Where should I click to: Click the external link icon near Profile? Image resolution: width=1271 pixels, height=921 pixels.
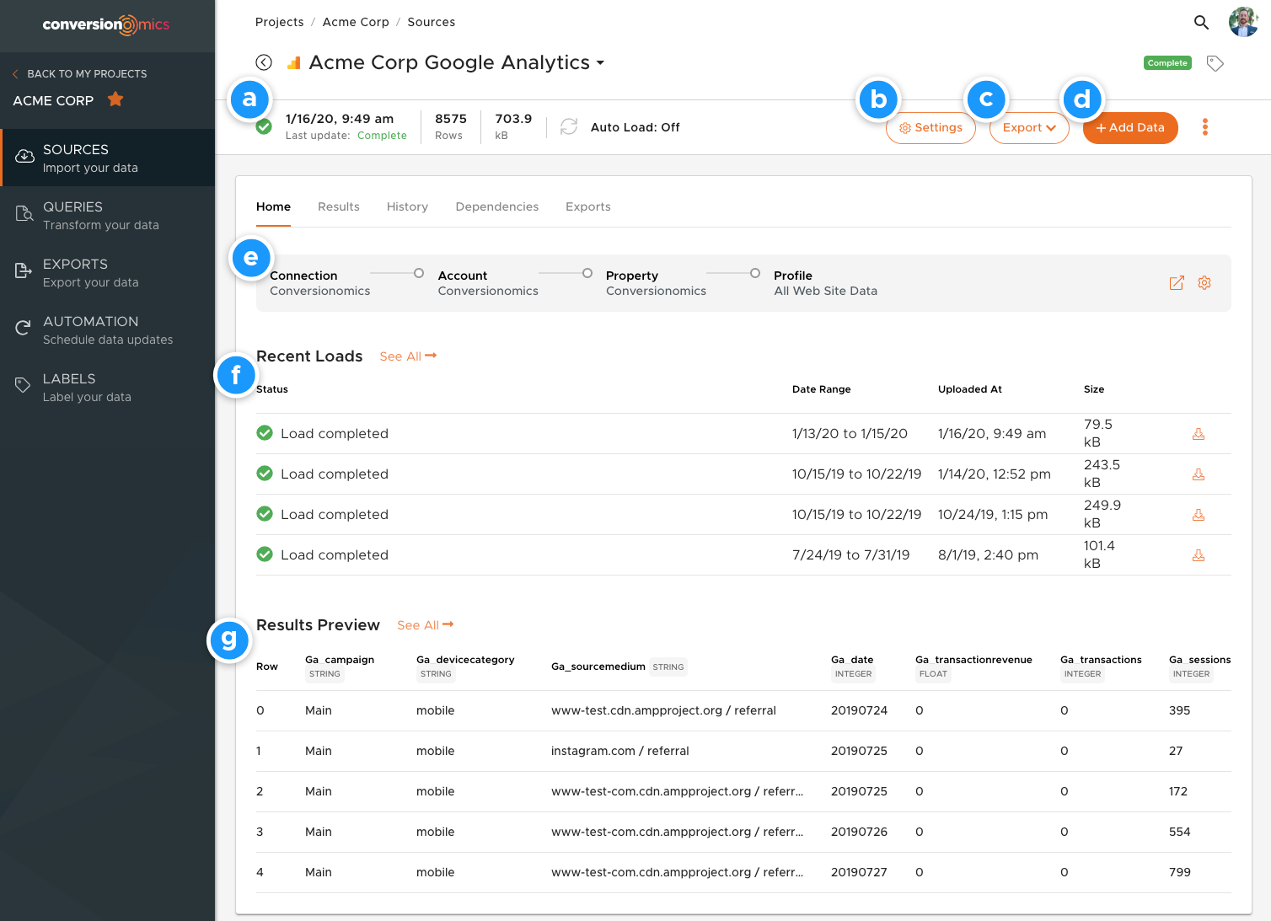1177,283
